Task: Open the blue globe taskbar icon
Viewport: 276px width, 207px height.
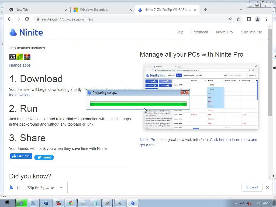Action: 46,203
